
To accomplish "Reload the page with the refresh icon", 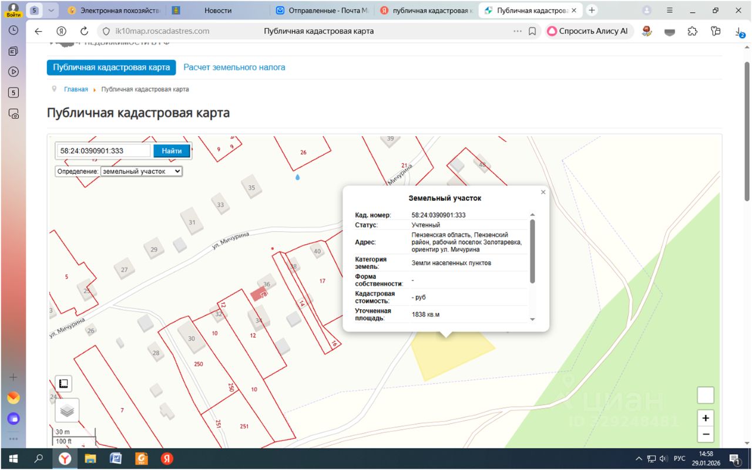I will [x=84, y=31].
